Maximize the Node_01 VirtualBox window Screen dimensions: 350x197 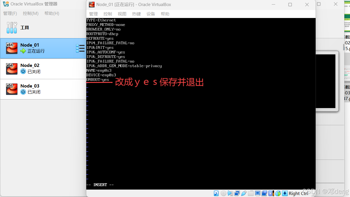click(290, 5)
